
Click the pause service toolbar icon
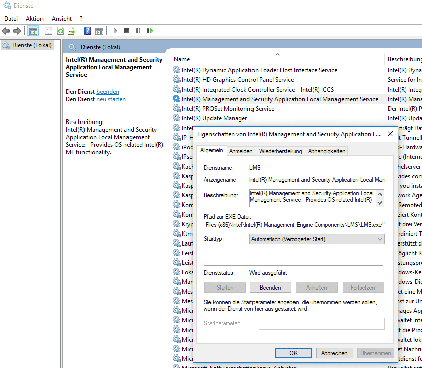pyautogui.click(x=138, y=31)
